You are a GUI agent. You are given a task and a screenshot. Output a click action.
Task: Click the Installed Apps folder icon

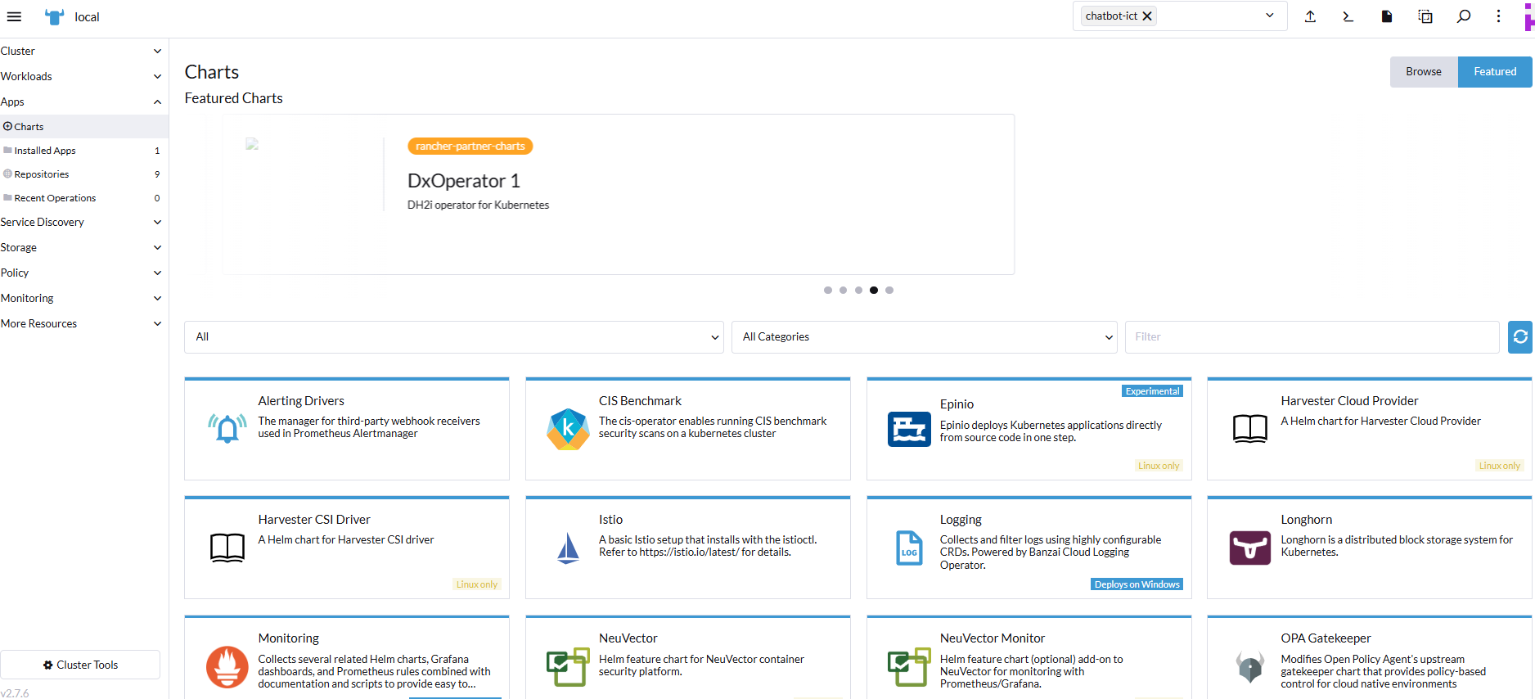tap(8, 151)
